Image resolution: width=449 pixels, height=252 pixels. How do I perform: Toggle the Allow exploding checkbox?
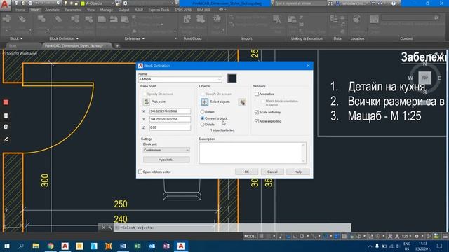(x=257, y=121)
